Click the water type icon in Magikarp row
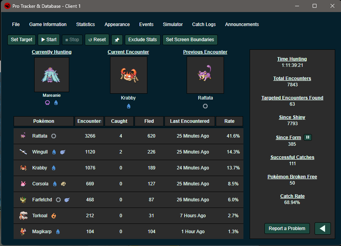The width and height of the screenshot is (341, 246). 58,232
